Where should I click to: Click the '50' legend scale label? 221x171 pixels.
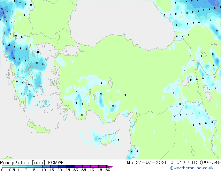108,170
